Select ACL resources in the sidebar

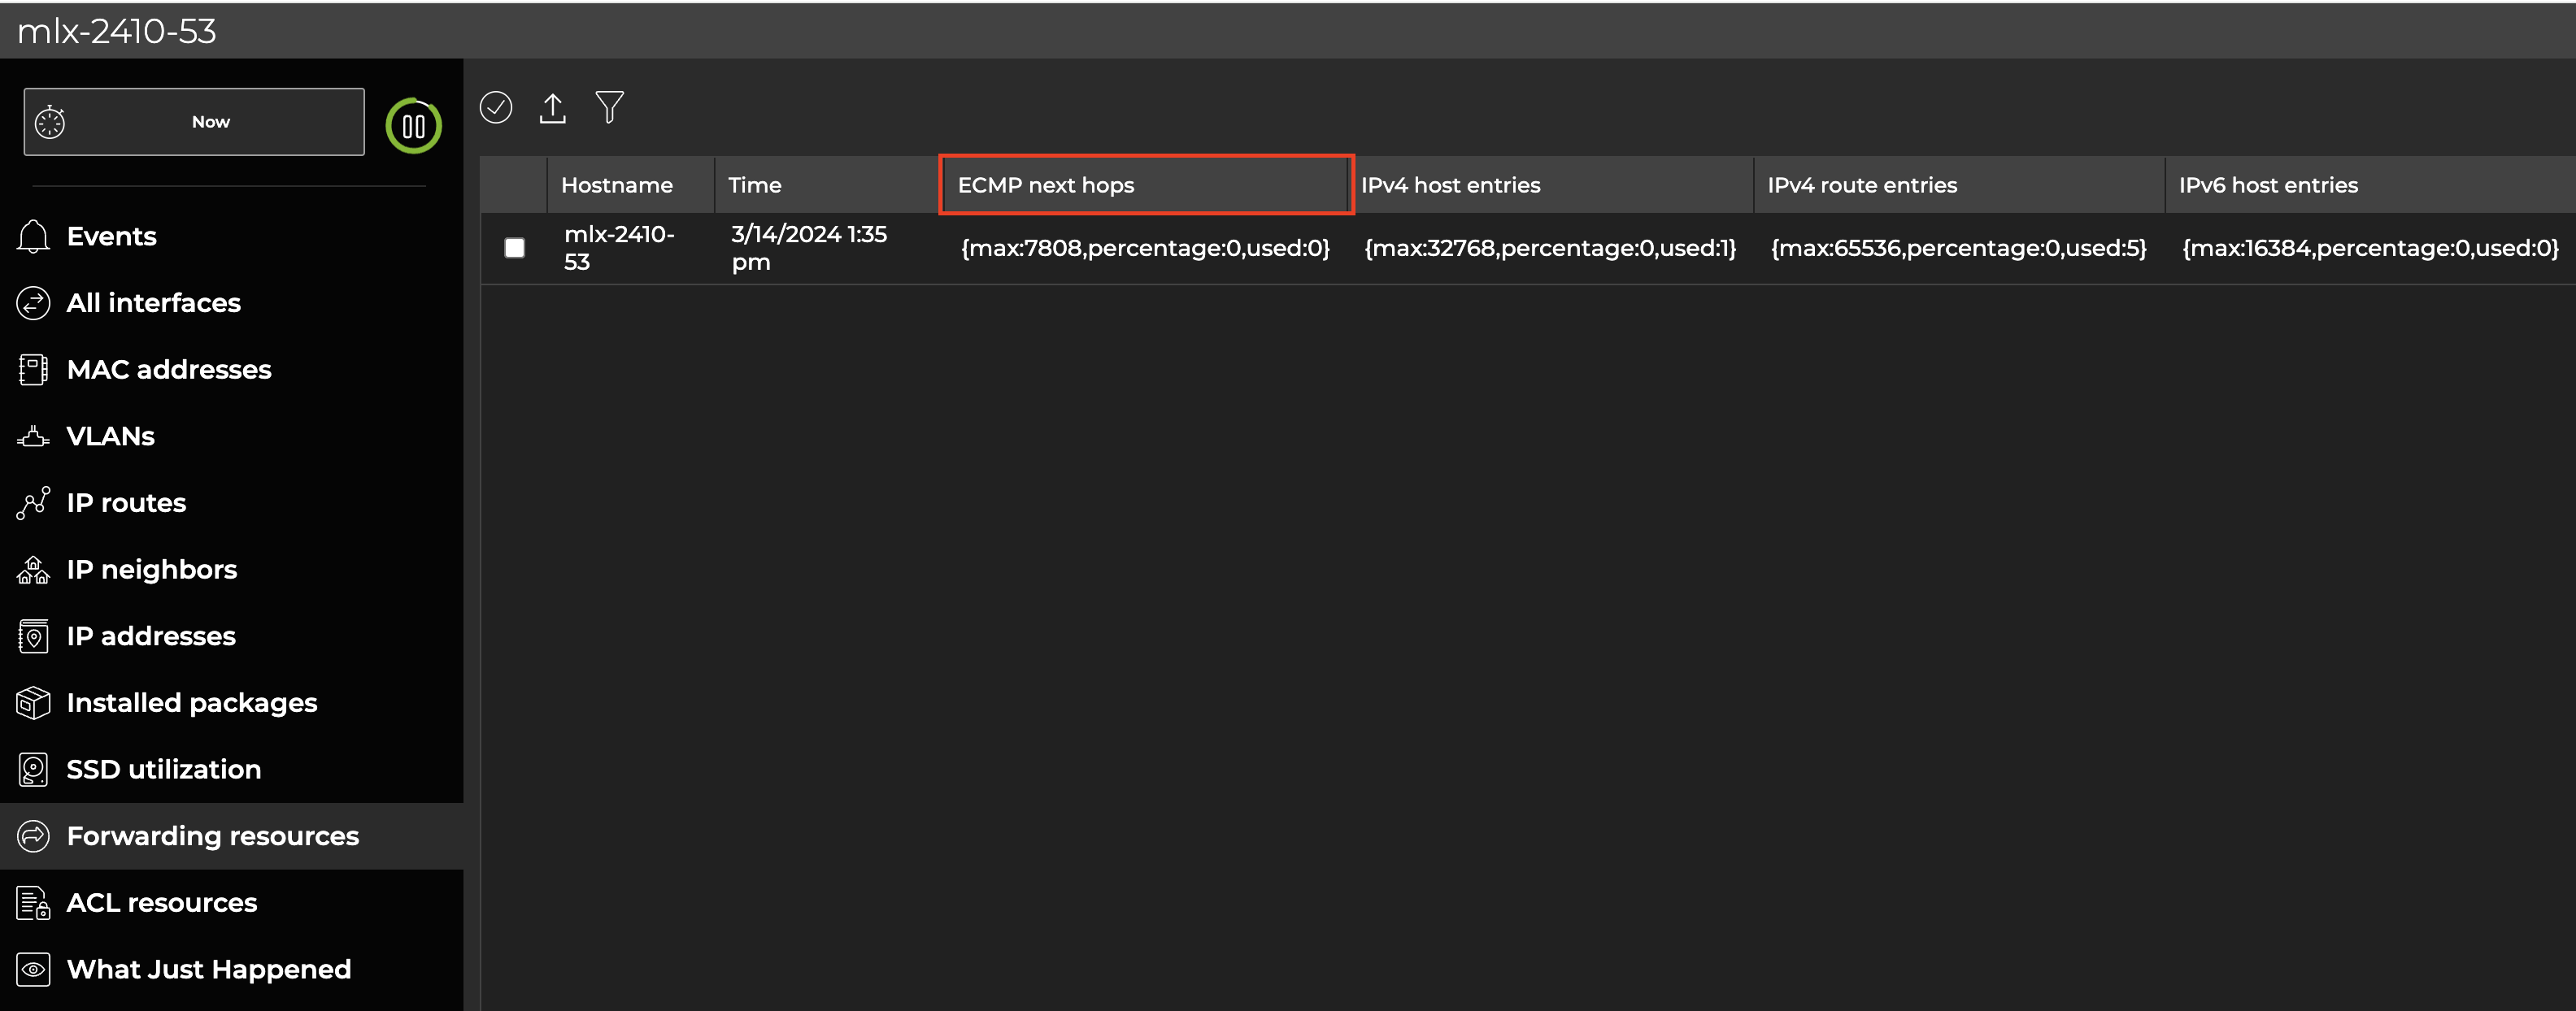tap(161, 902)
